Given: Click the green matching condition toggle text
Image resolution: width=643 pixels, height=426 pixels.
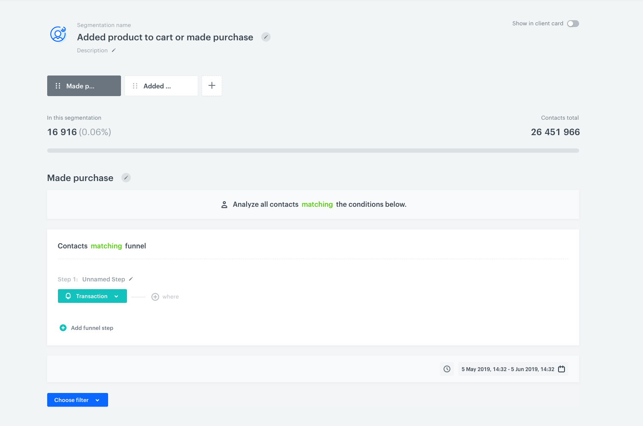Looking at the screenshot, I should (x=317, y=204).
